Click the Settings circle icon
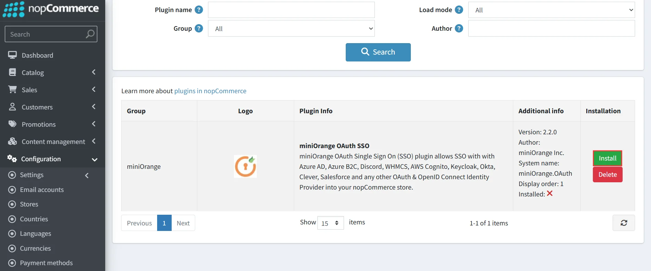This screenshot has height=271, width=651. point(12,175)
